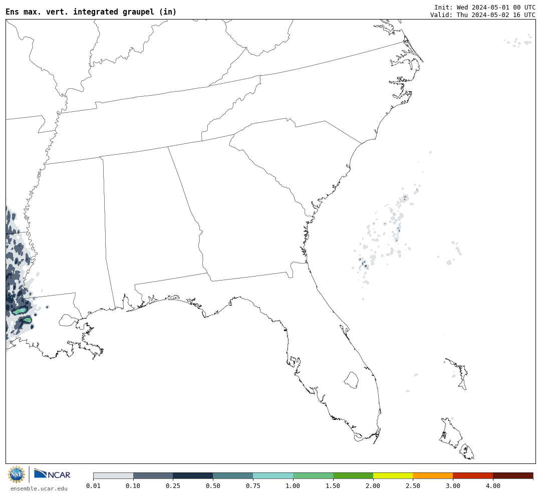Click the 'Init: Wed 2024-05-01 00 UTC' text

coord(485,7)
